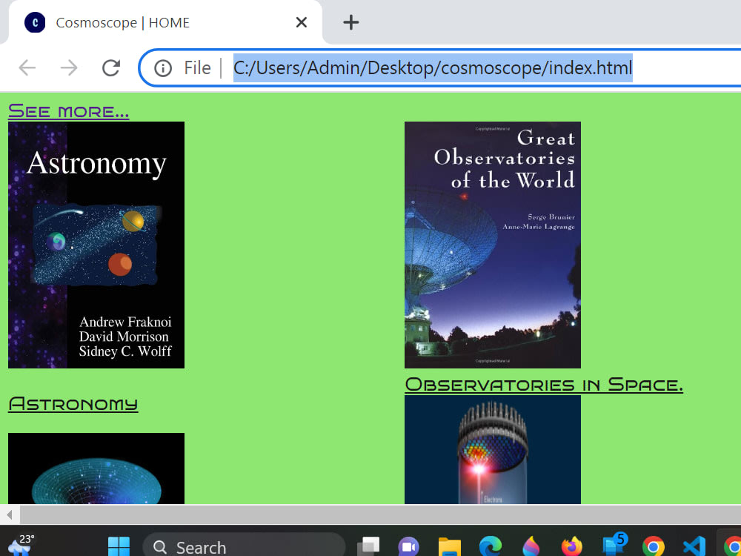Open the taskbar app with badge 5

pyautogui.click(x=614, y=545)
